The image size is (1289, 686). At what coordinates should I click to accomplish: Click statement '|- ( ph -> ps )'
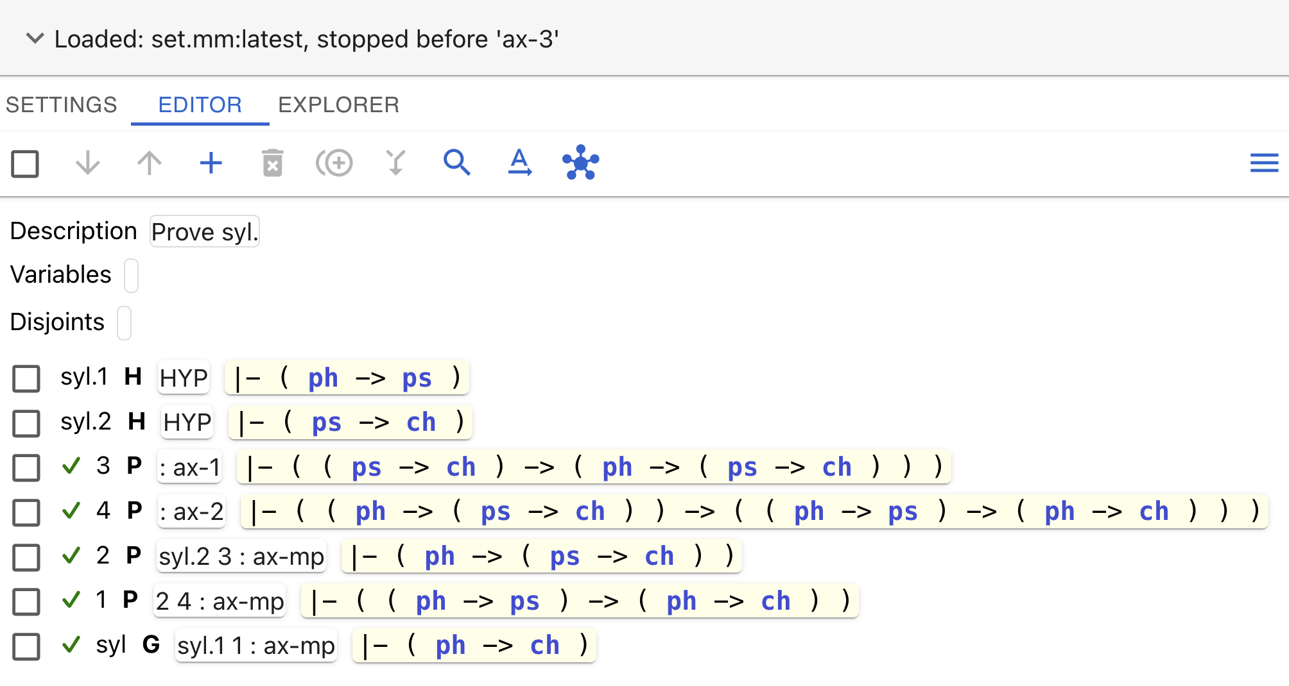[x=347, y=378]
